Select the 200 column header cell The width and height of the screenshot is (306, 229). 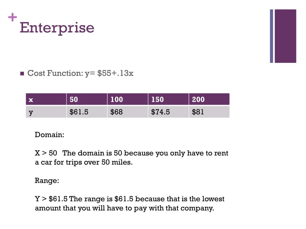point(209,99)
